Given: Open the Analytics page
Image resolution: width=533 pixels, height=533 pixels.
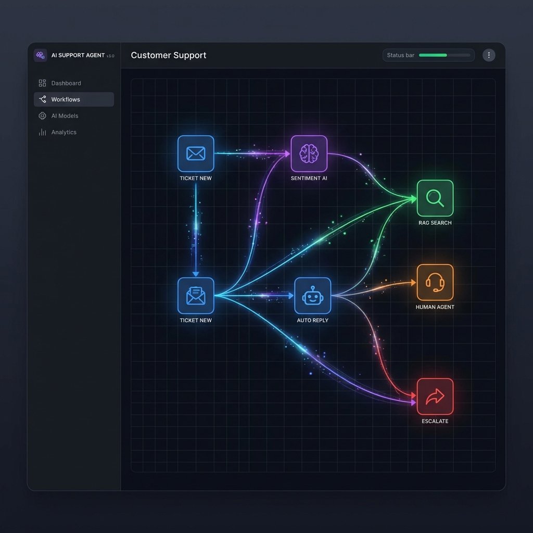Looking at the screenshot, I should tap(64, 132).
